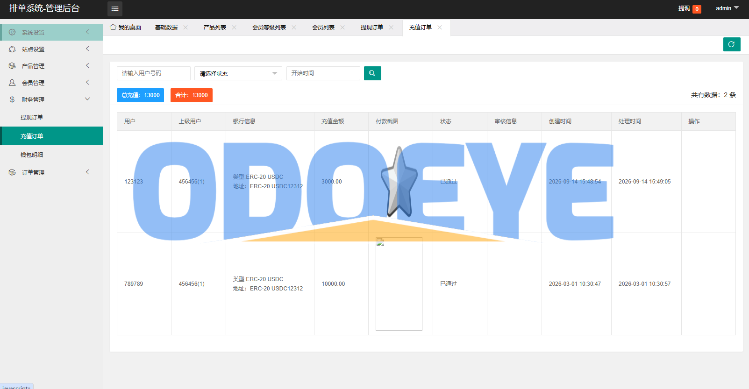This screenshot has height=389, width=749.
Task: Switch to the 会员等级列表 tab
Action: click(269, 28)
